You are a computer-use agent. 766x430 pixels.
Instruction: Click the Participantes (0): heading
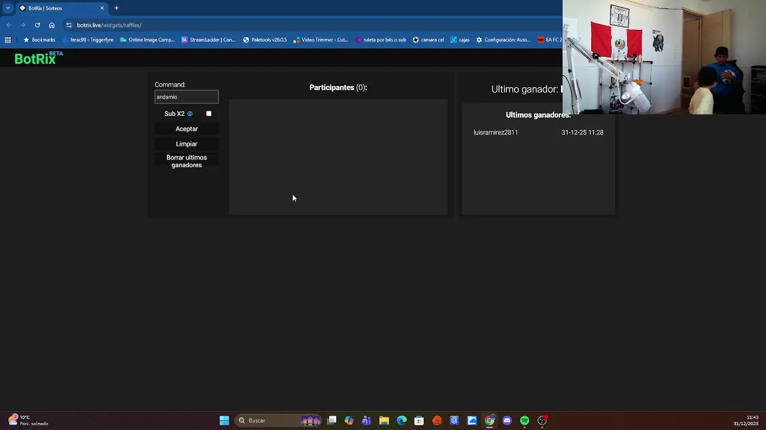coord(338,87)
